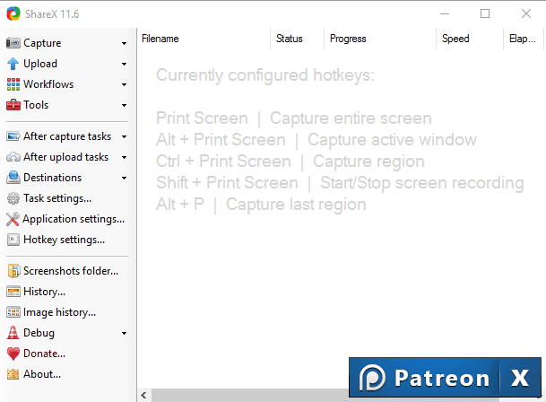Viewport: 546px width, 402px height.
Task: Dismiss the Patreon banner with X
Action: (x=521, y=378)
